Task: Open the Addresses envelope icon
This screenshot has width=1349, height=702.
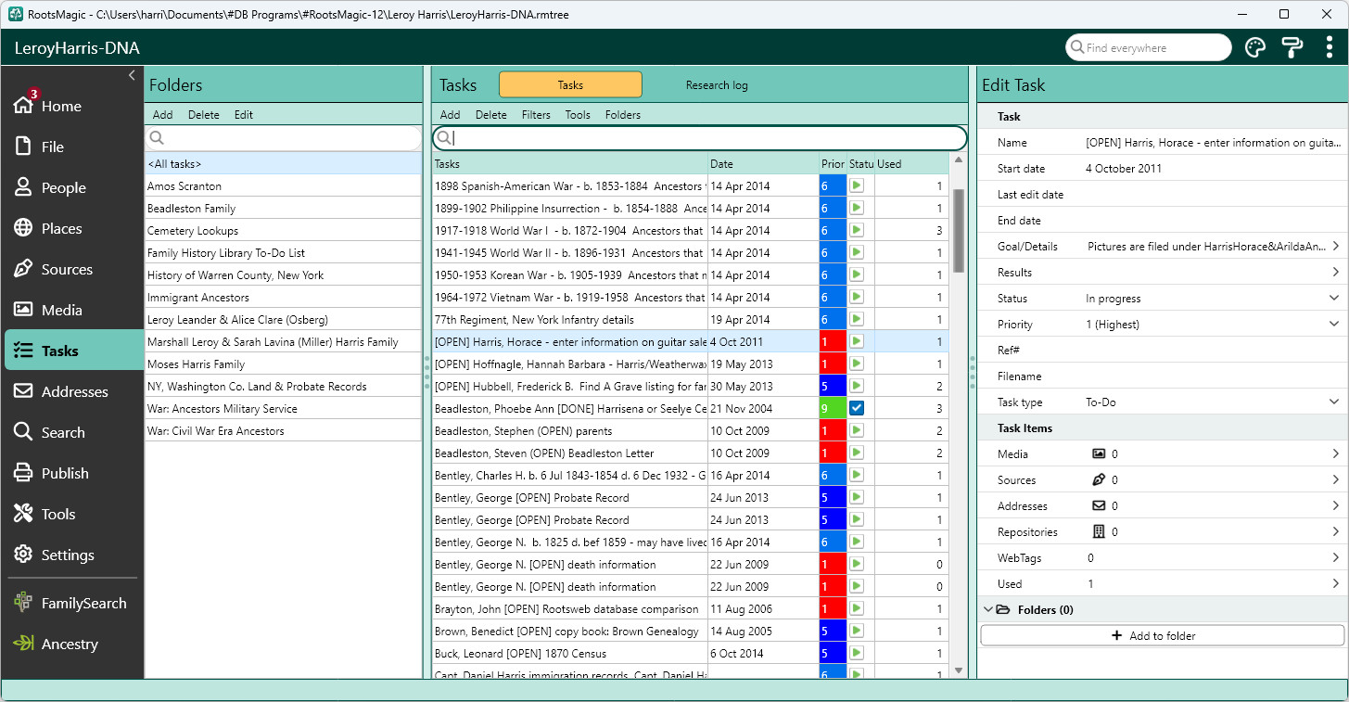Action: coord(24,391)
